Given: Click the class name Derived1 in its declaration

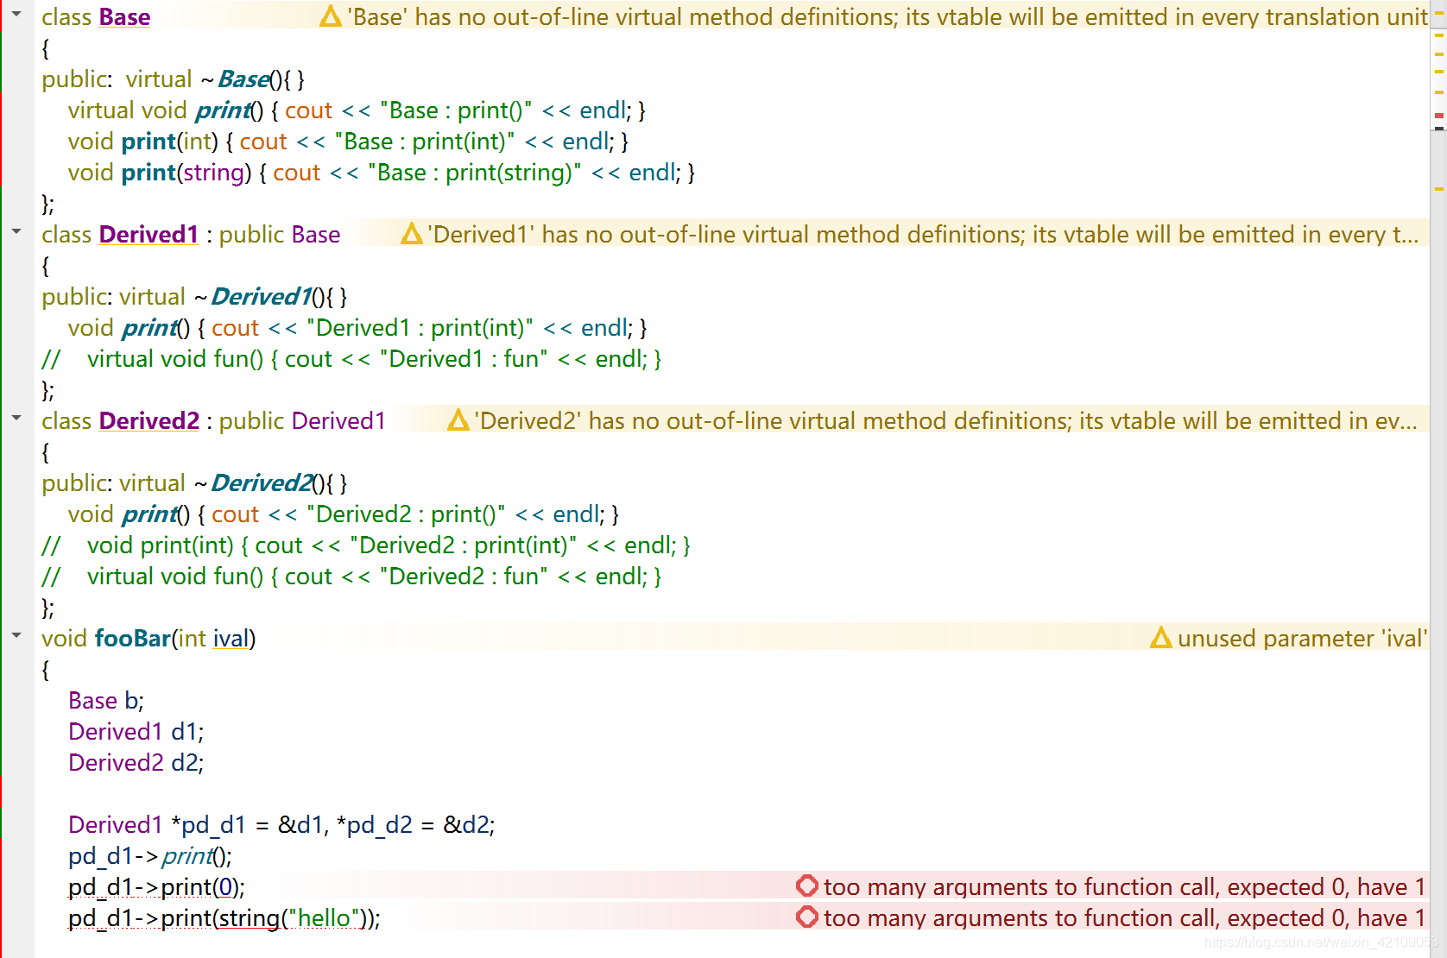Looking at the screenshot, I should [x=148, y=235].
